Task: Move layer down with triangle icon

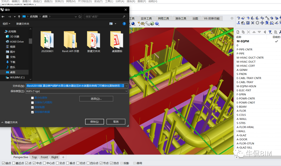Action: (259, 32)
